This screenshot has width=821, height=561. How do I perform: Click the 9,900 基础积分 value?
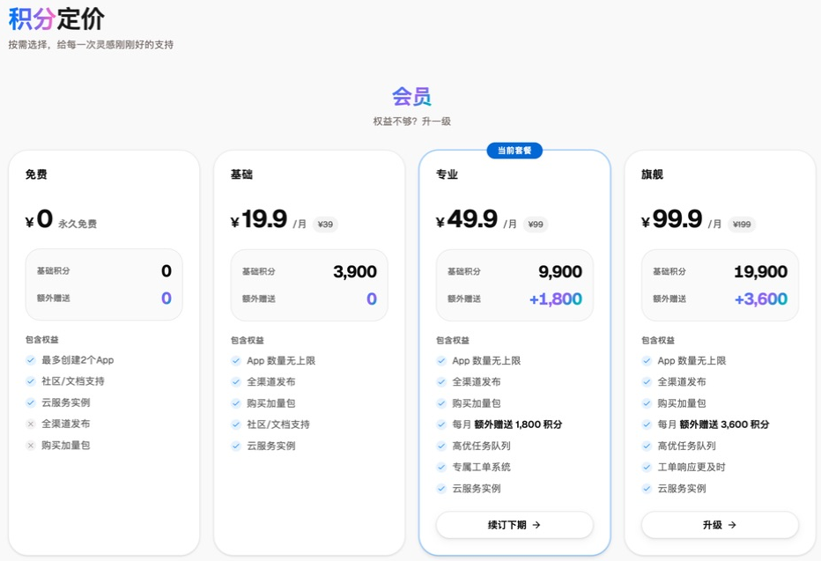(x=560, y=271)
